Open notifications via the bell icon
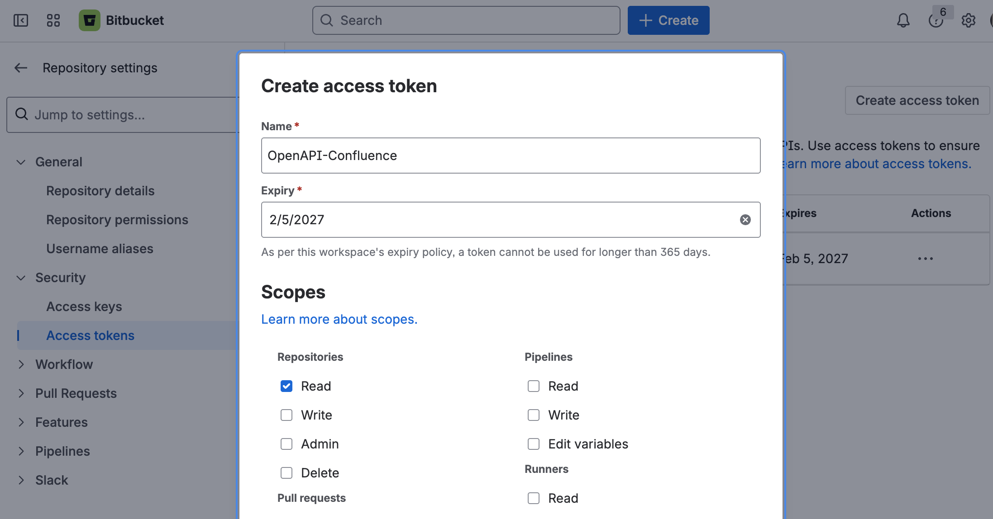The height and width of the screenshot is (519, 993). pyautogui.click(x=902, y=20)
